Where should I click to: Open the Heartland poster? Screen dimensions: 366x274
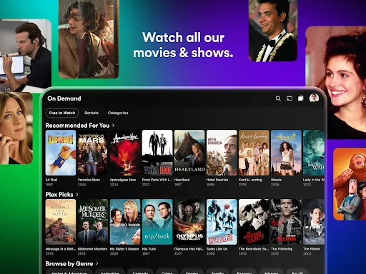coord(189,153)
